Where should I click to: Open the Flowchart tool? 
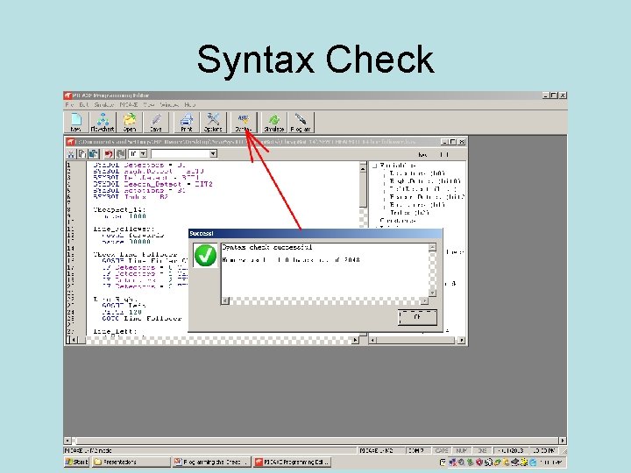[103, 123]
